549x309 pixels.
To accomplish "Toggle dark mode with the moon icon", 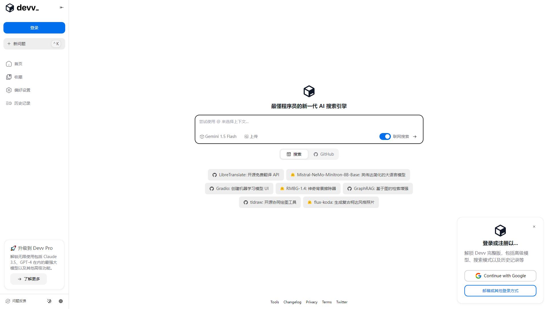I will coord(49,301).
